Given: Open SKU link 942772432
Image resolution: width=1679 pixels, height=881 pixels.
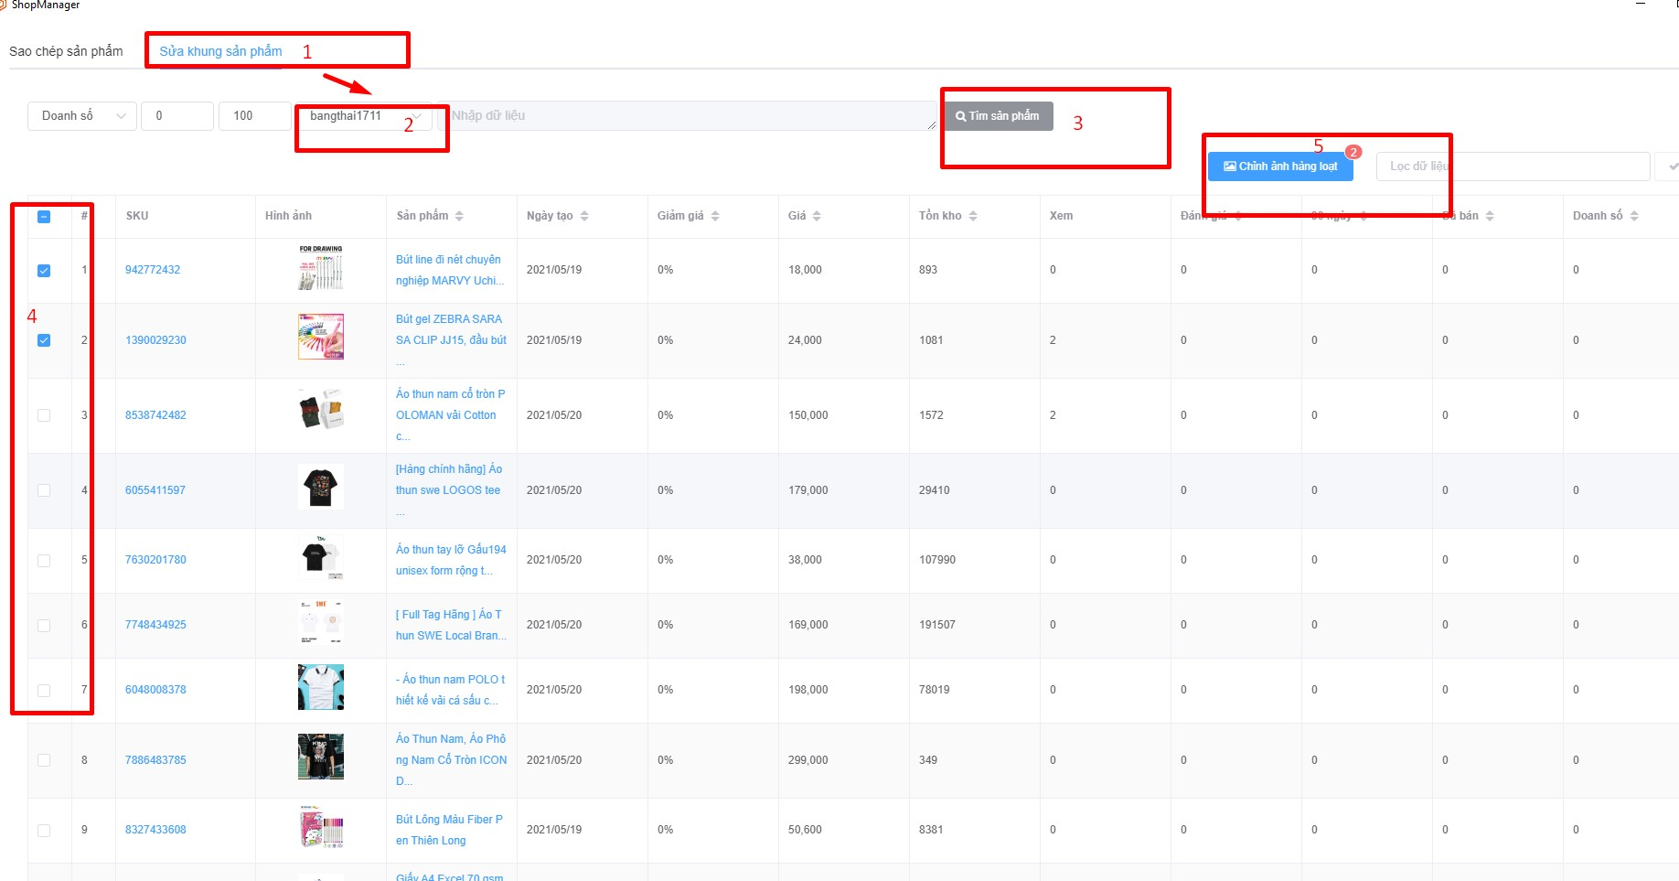Looking at the screenshot, I should [x=153, y=270].
